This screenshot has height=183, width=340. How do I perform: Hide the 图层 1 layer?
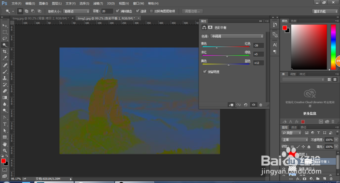point(284,154)
